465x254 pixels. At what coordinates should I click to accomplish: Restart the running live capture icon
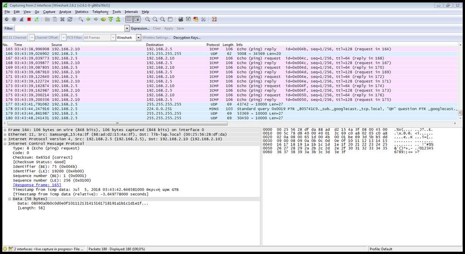click(36, 19)
